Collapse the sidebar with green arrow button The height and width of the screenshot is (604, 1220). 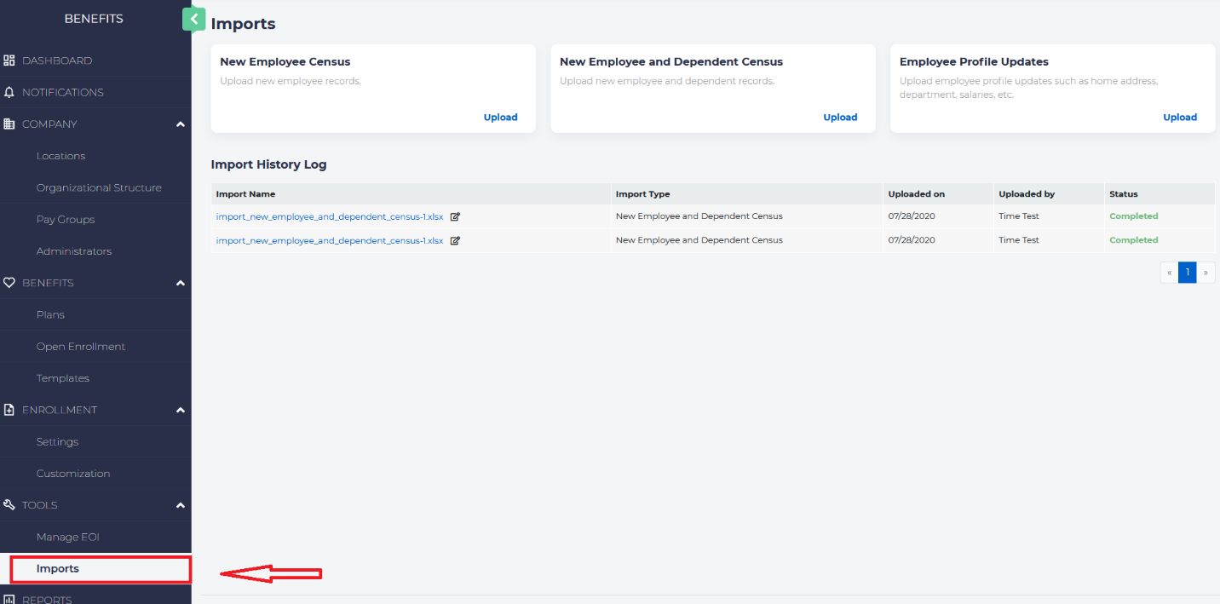[193, 19]
